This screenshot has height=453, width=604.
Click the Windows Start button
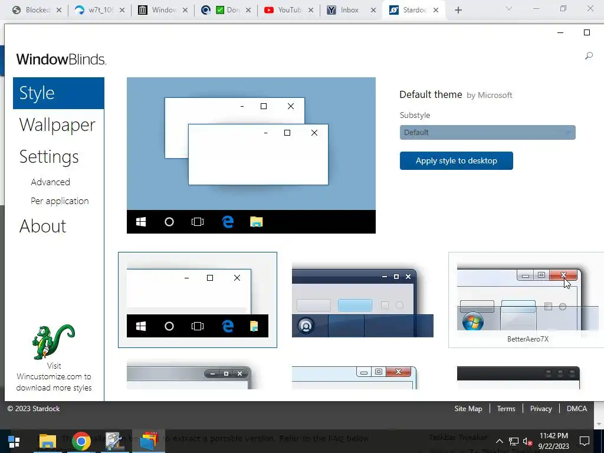click(14, 441)
